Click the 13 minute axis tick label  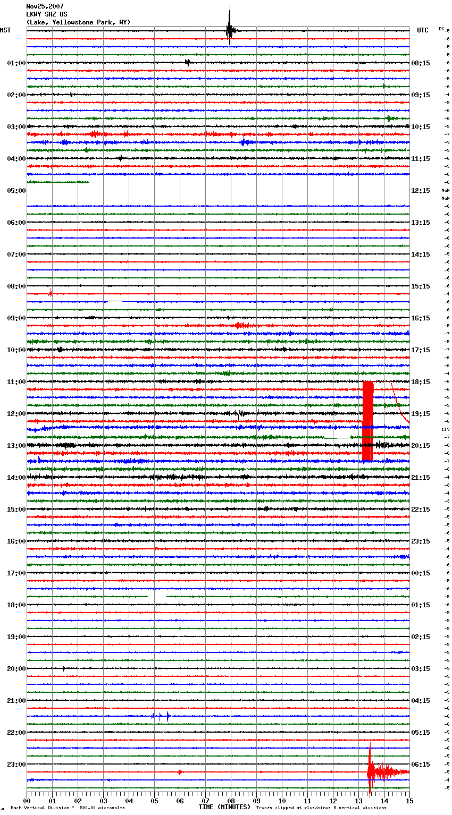(358, 801)
